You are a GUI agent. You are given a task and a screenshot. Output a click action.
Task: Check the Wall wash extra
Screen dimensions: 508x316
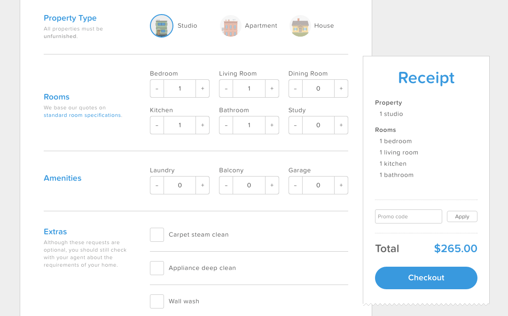click(x=157, y=301)
